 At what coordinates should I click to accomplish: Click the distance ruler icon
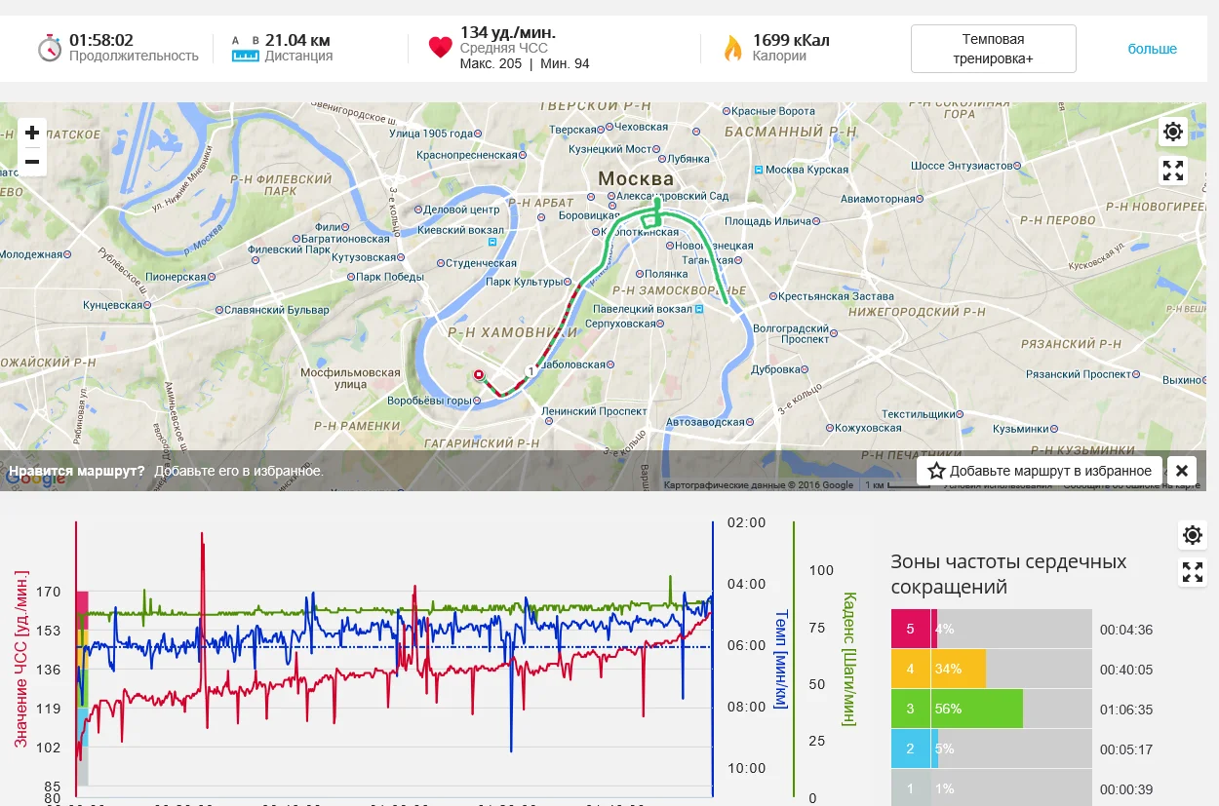pos(245,50)
